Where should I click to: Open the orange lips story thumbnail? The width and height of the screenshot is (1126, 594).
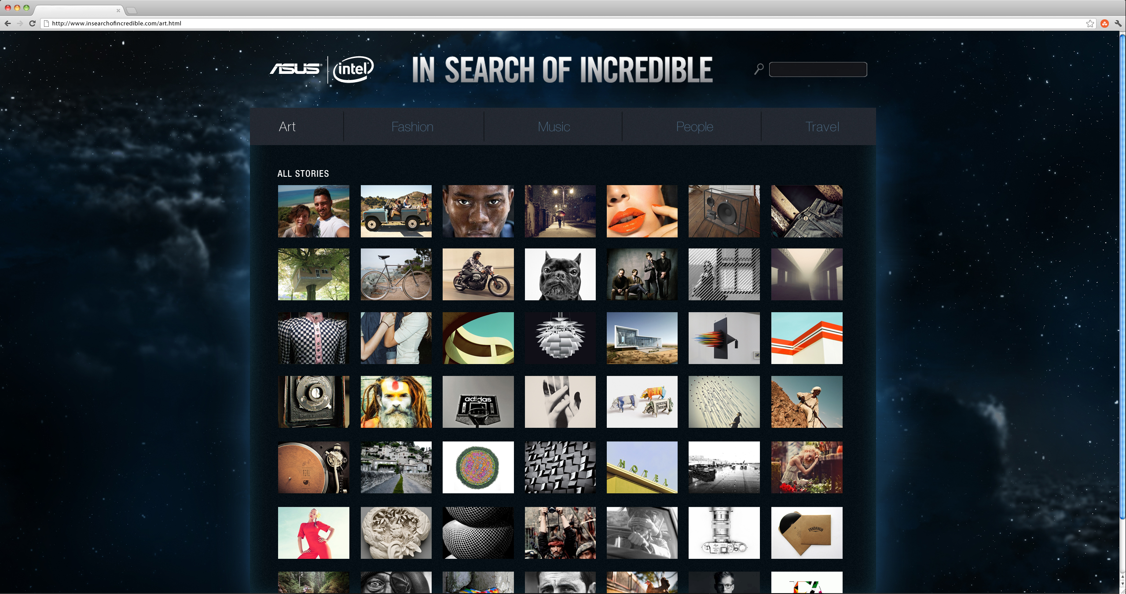[x=642, y=211]
